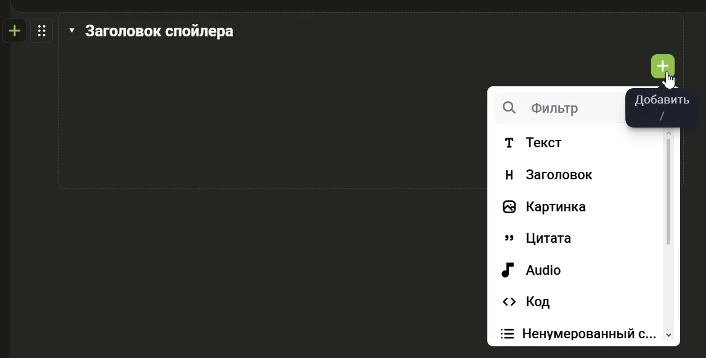
Task: Select the Заголовок block option
Action: pyautogui.click(x=559, y=175)
